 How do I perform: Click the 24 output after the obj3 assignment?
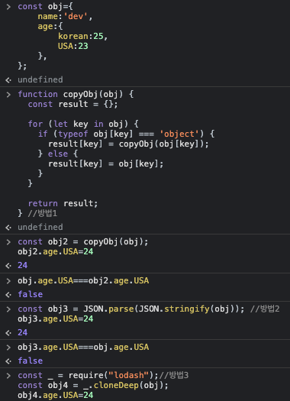click(22, 332)
